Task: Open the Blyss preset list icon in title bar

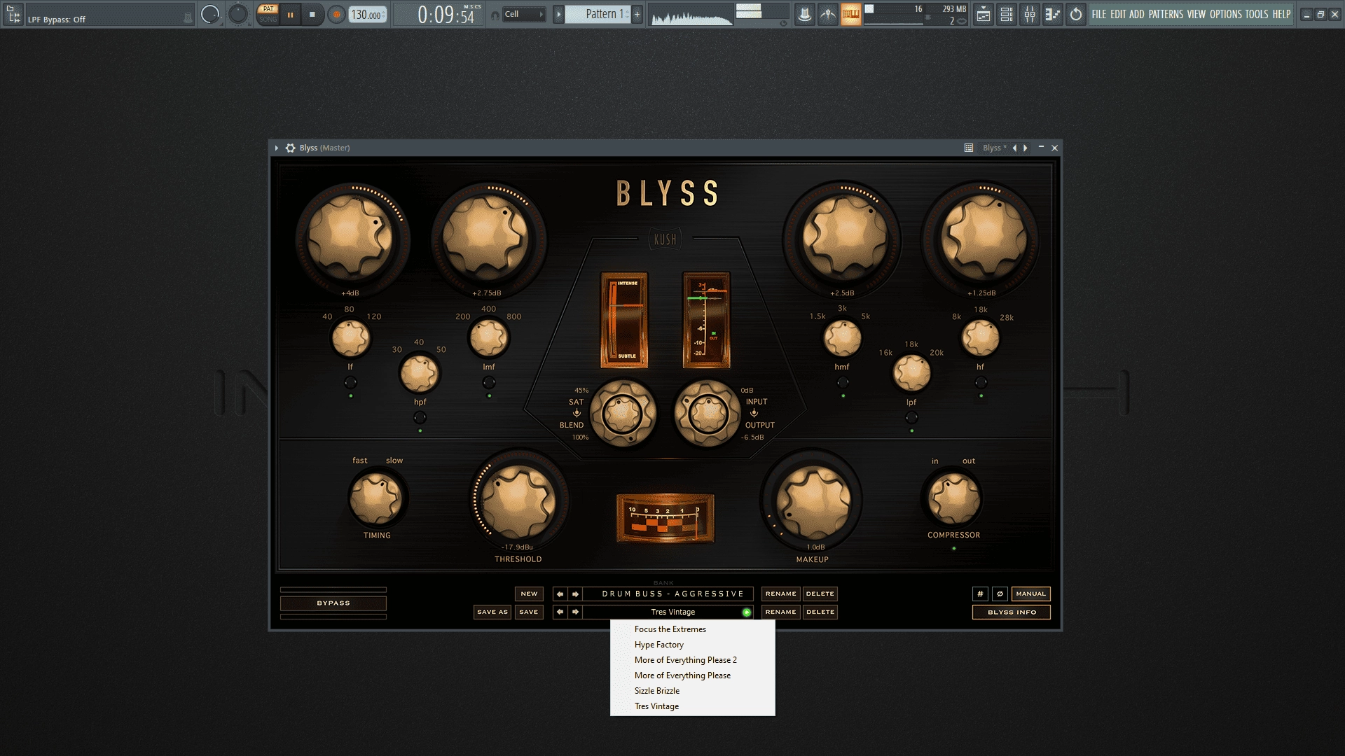Action: [x=969, y=148]
